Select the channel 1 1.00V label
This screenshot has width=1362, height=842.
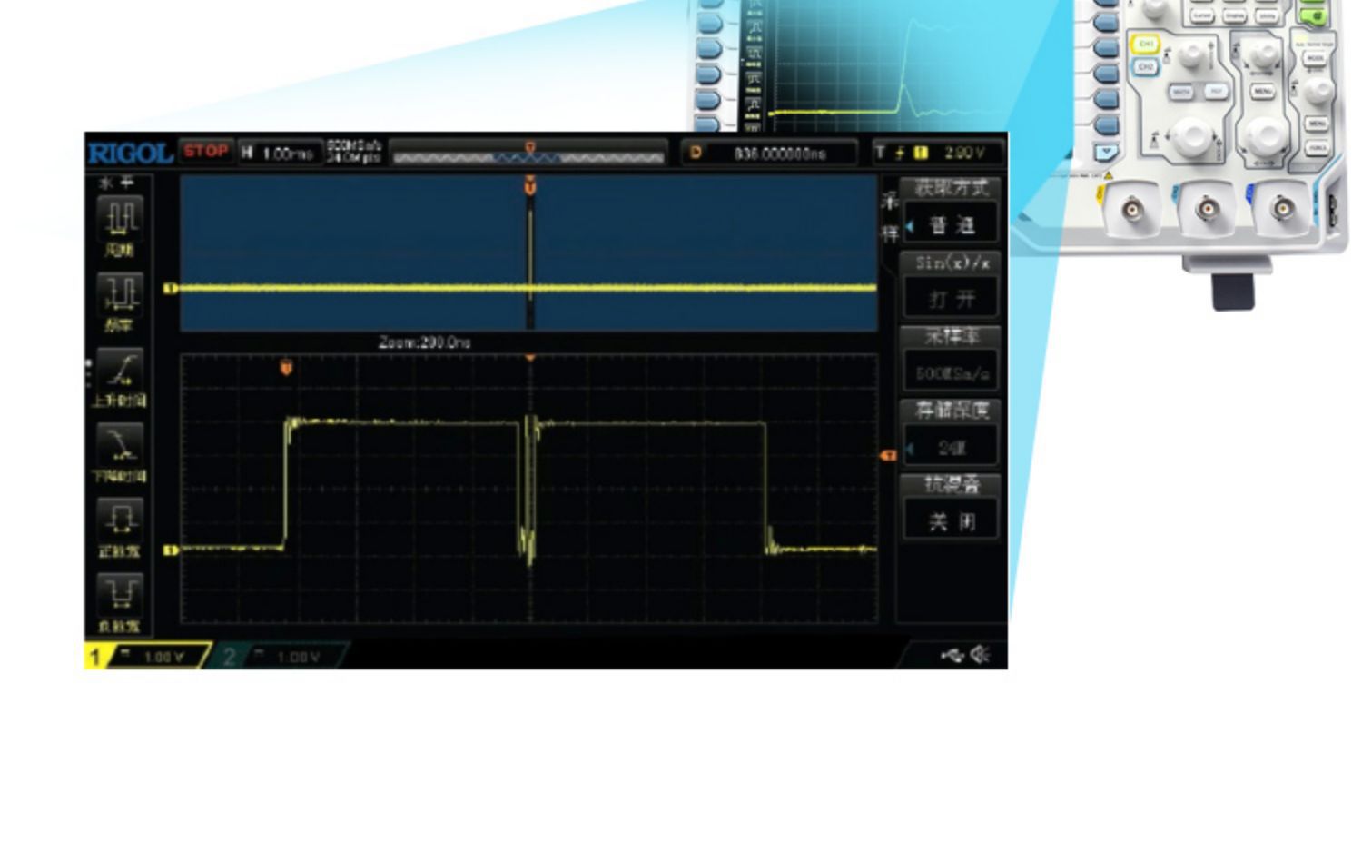pos(163,657)
